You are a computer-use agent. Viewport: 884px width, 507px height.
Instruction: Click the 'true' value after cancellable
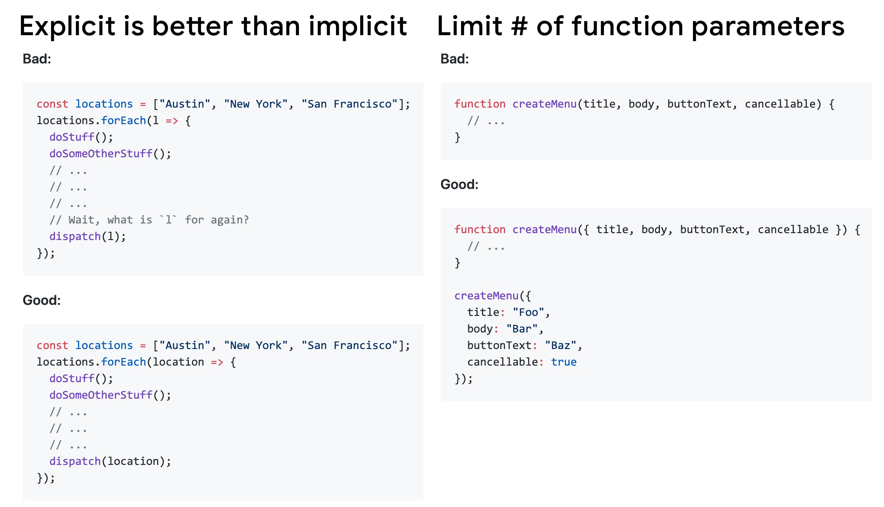[x=564, y=362]
